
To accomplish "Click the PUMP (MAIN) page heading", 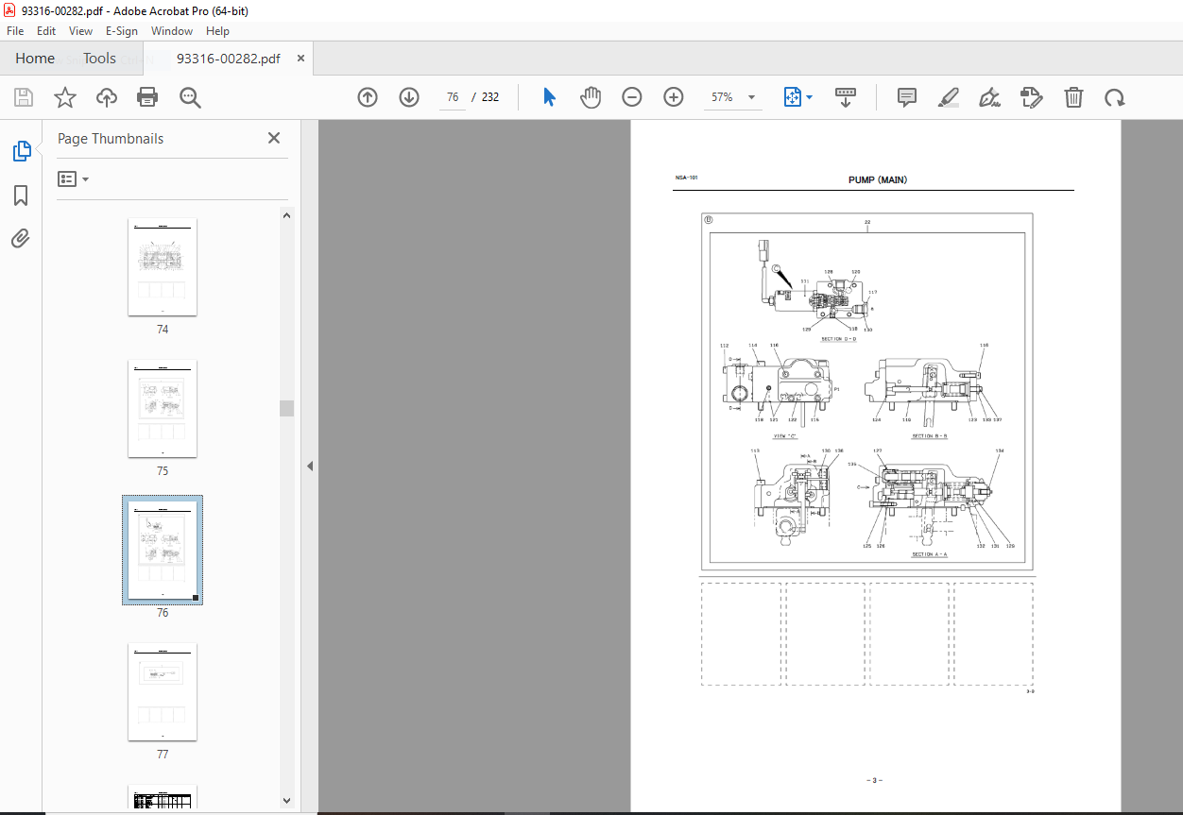I will [x=877, y=179].
